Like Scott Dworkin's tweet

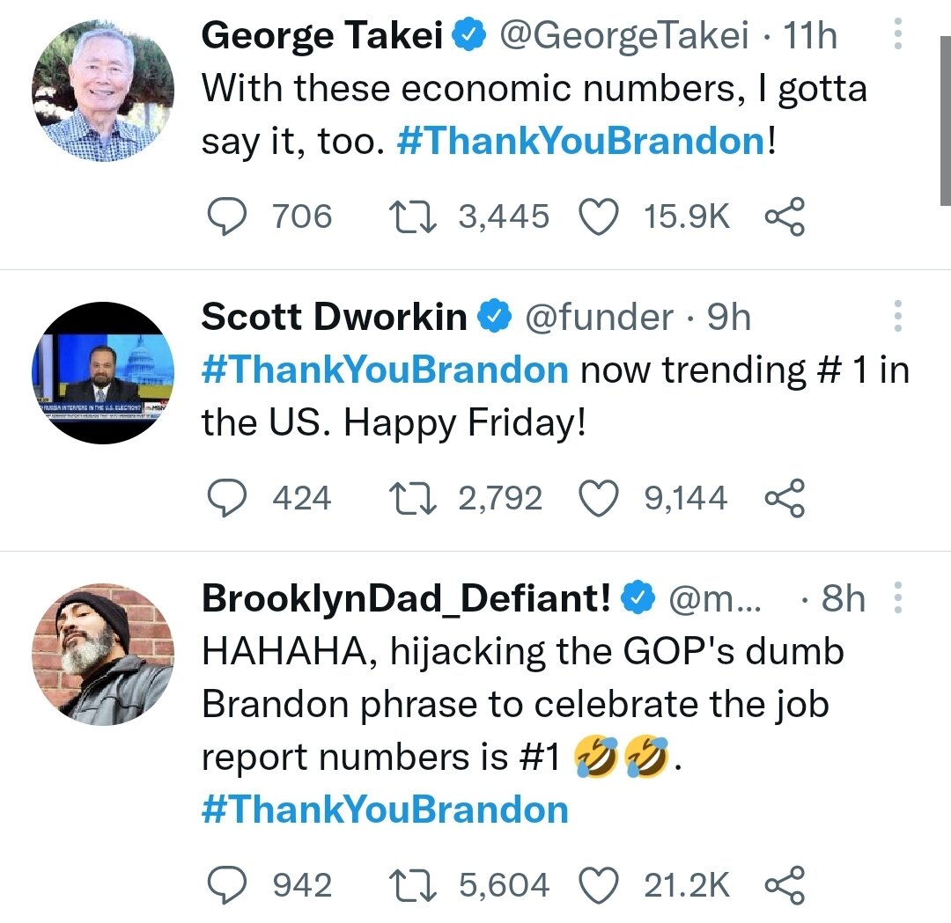(x=599, y=499)
